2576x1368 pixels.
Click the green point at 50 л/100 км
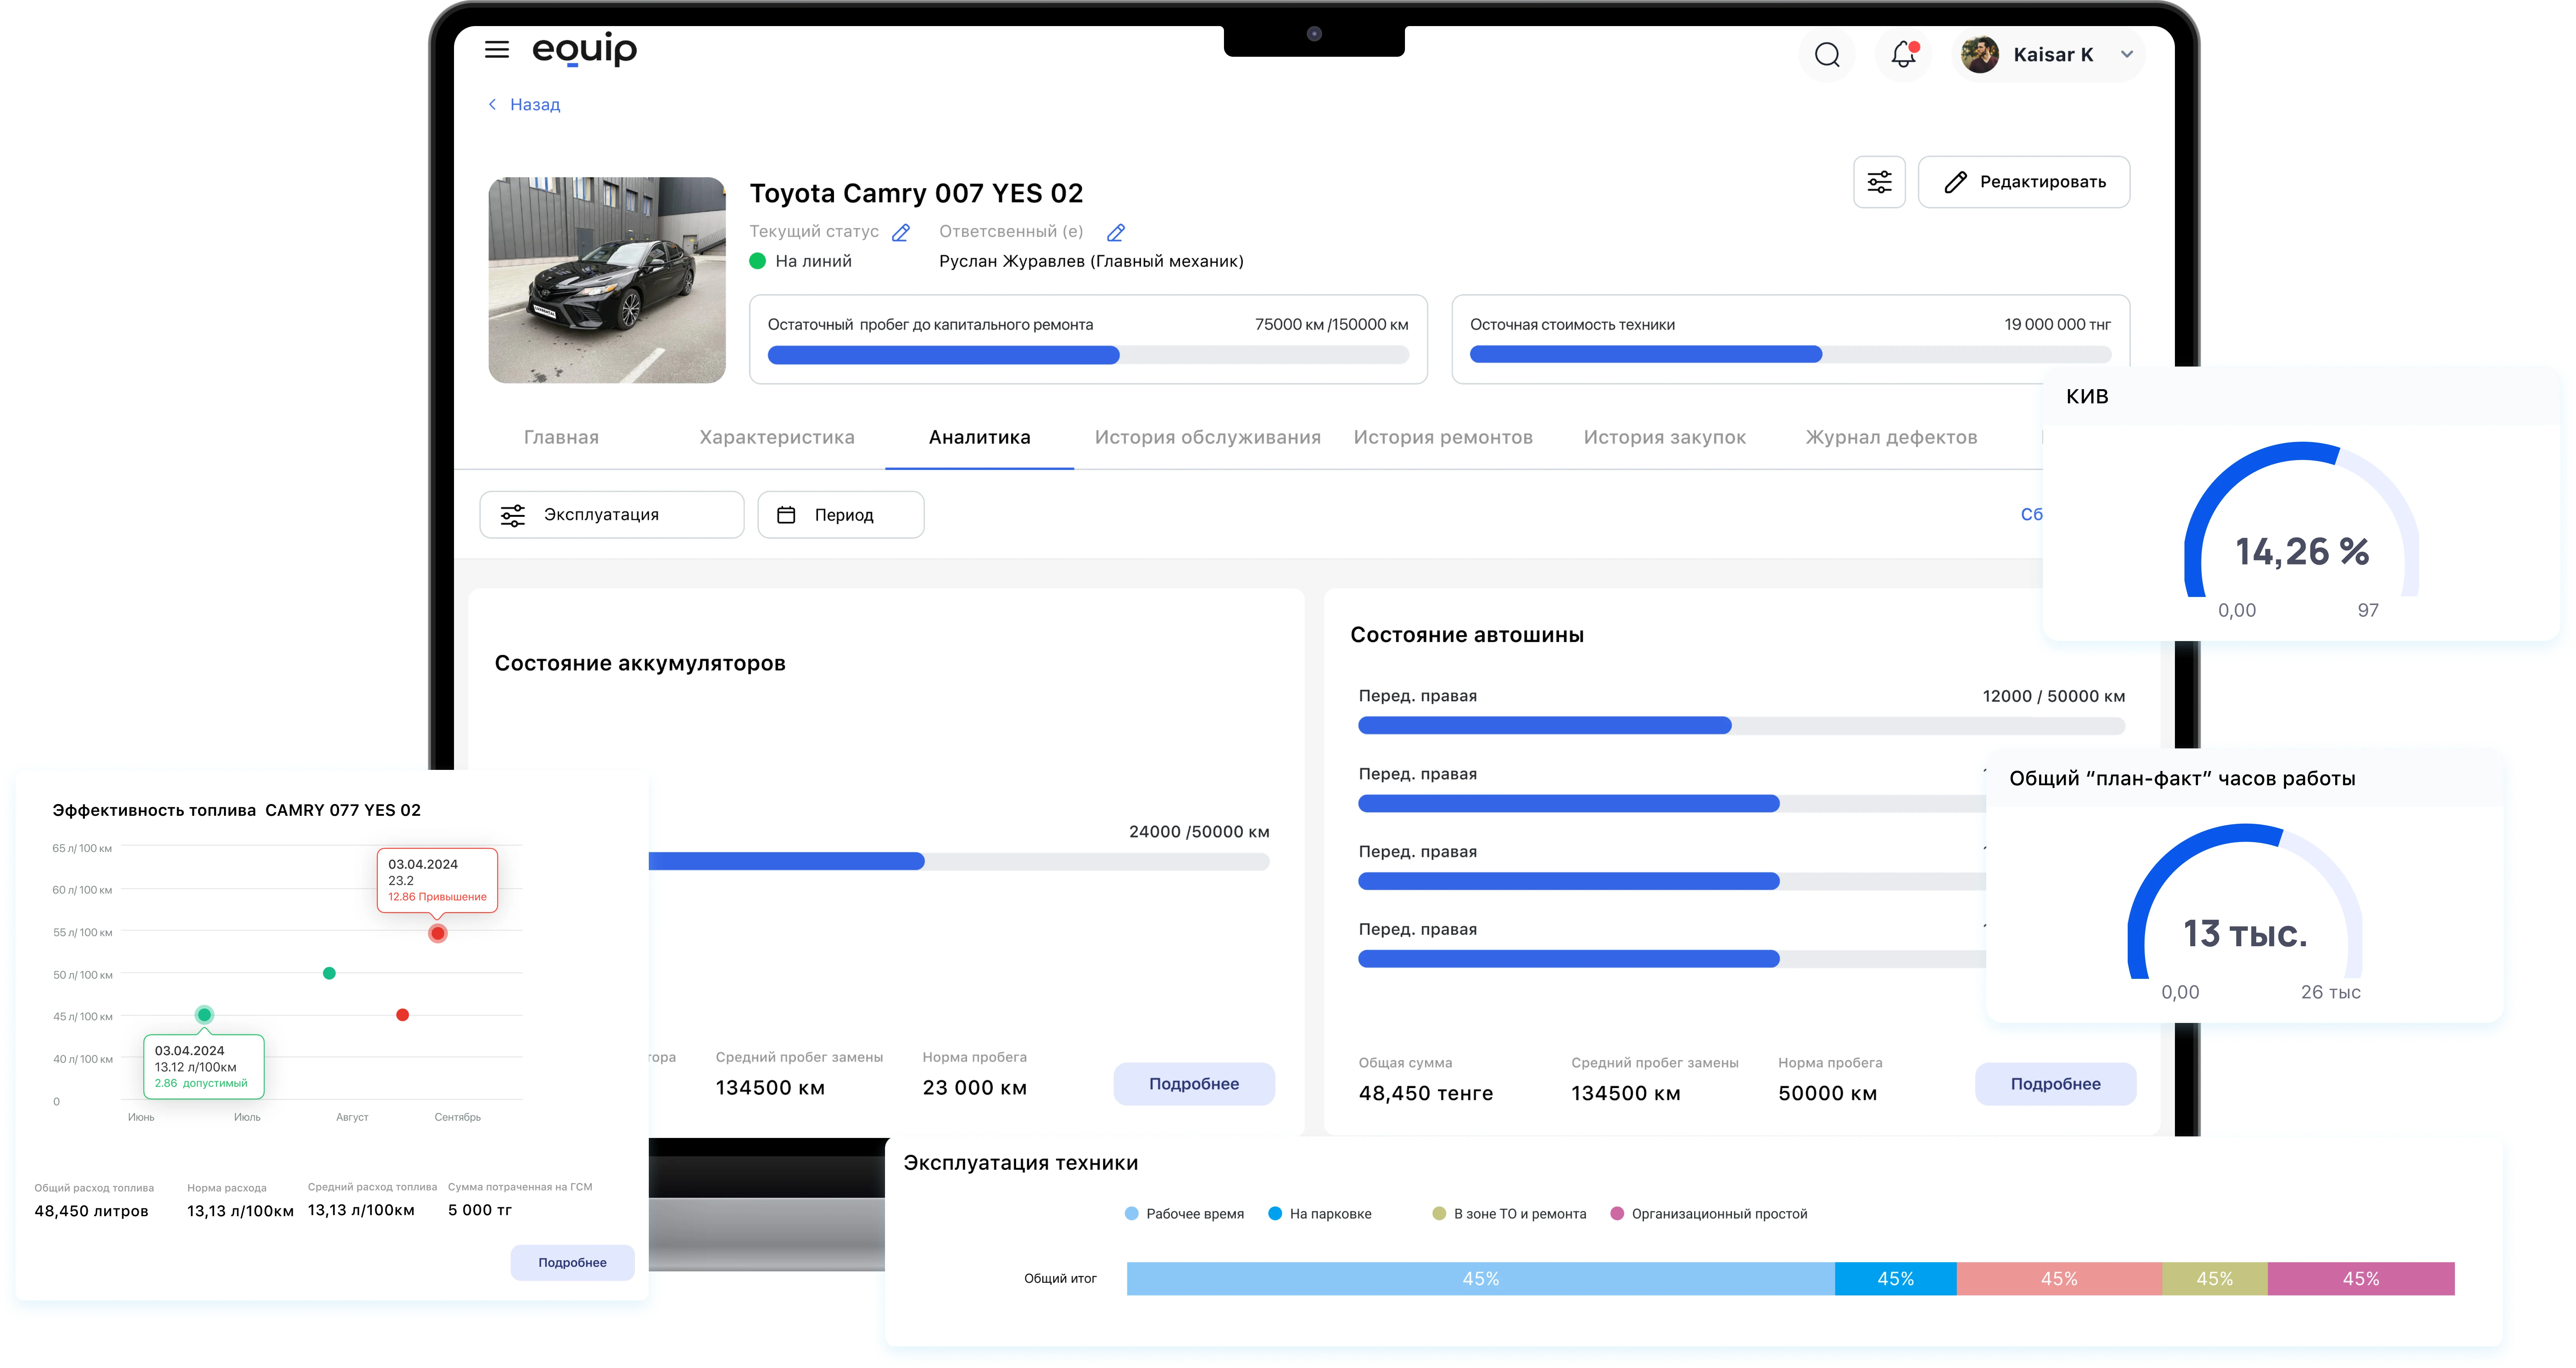coord(329,974)
